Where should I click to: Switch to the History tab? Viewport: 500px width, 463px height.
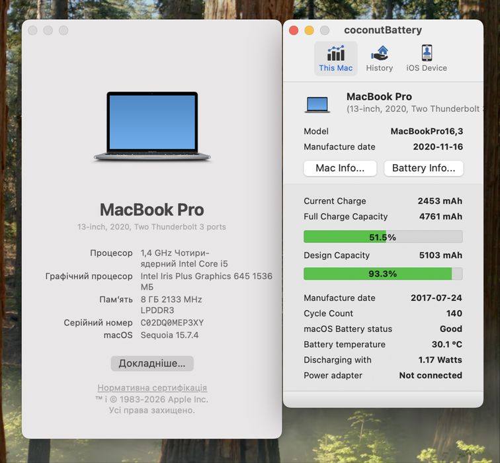coord(379,59)
